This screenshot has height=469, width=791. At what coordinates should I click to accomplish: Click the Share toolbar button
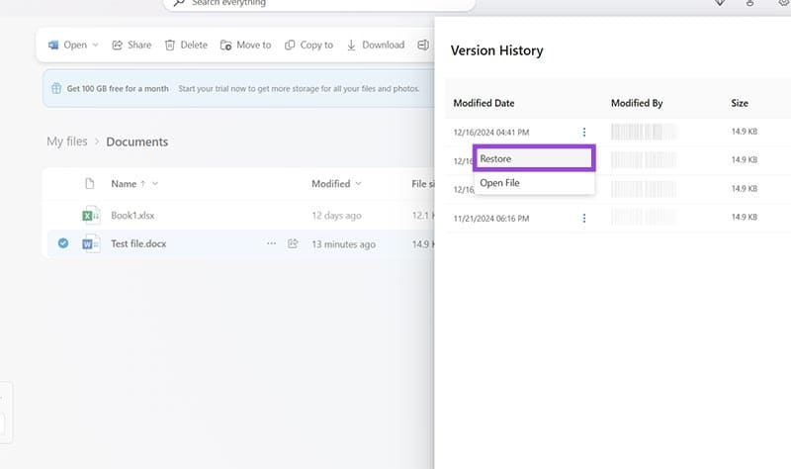132,45
